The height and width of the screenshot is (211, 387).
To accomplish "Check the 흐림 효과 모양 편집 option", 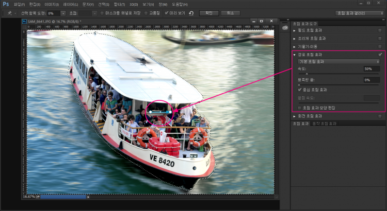I will [x=300, y=107].
